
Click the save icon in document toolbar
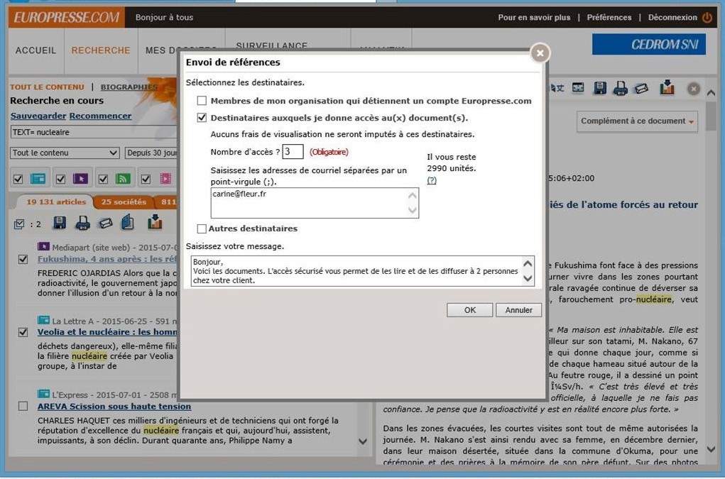pyautogui.click(x=600, y=88)
